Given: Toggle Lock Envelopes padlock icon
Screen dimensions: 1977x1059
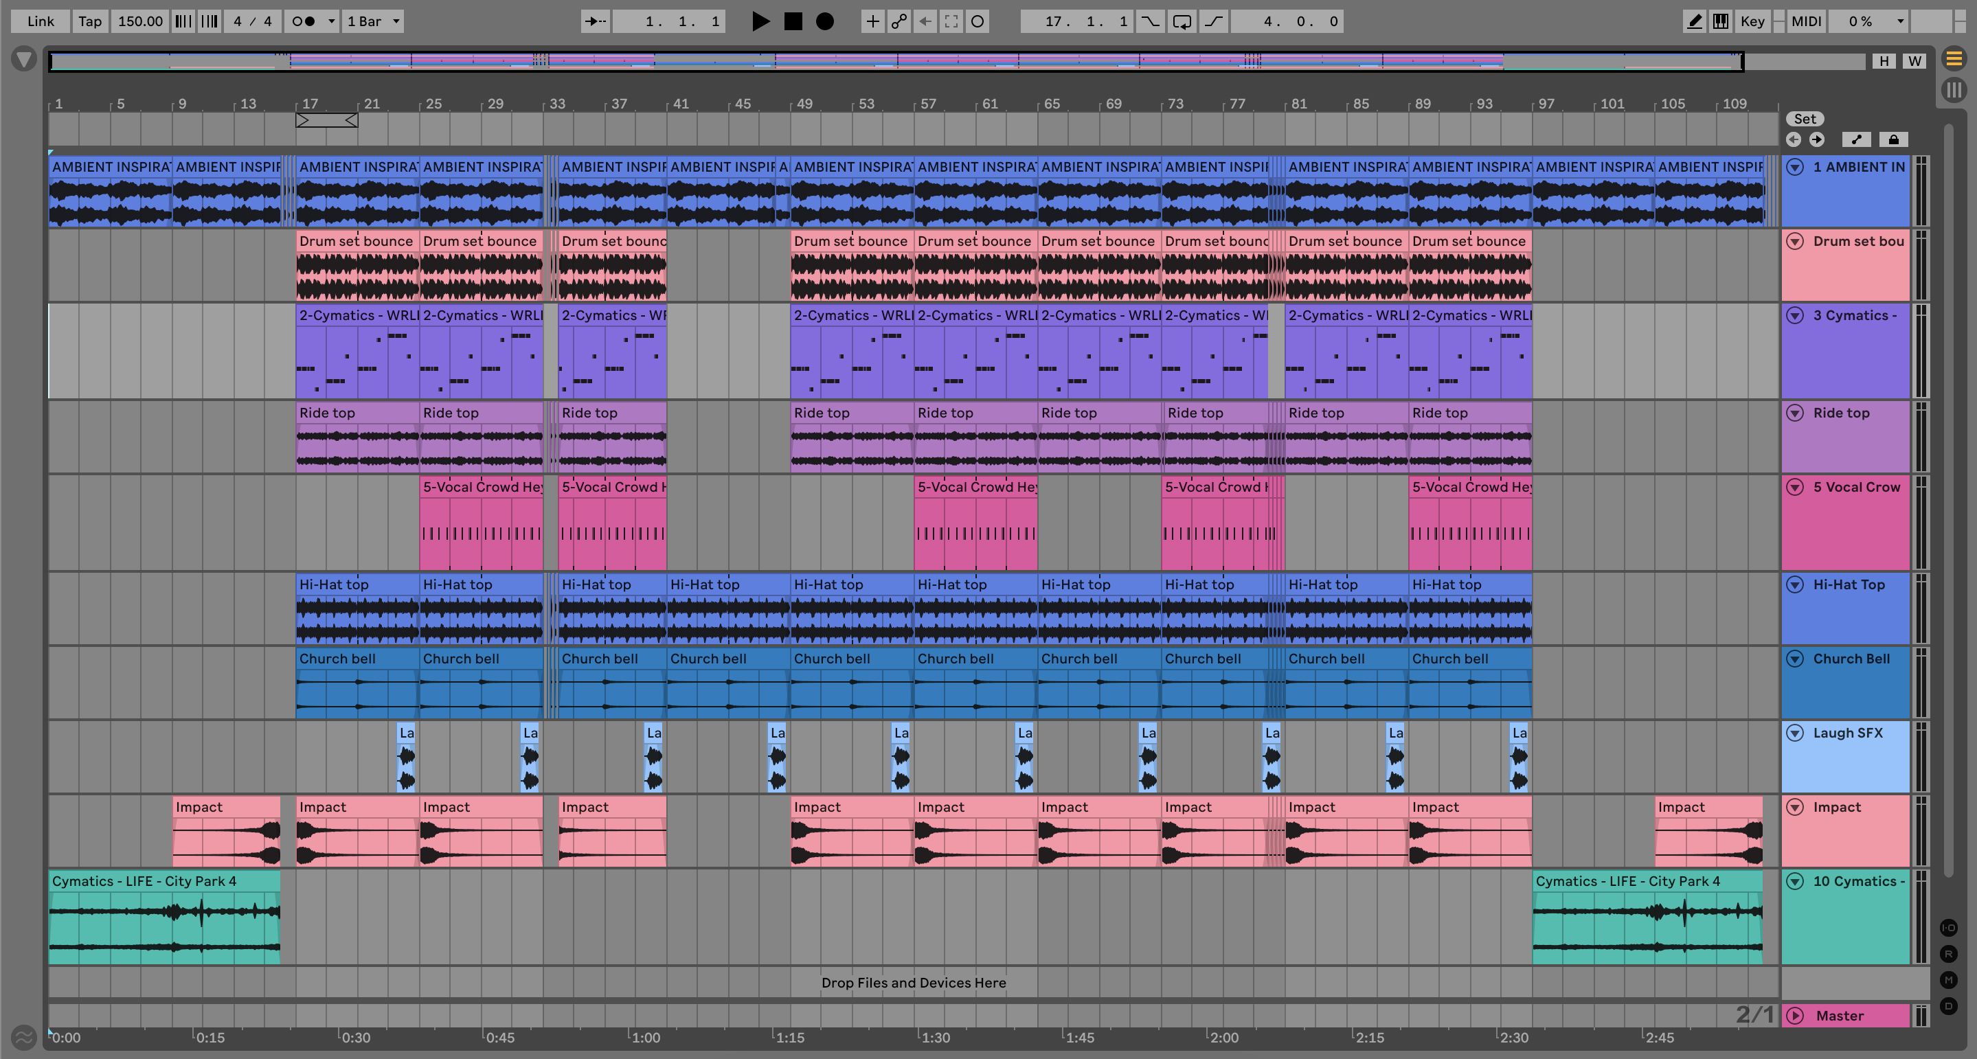Looking at the screenshot, I should tap(1893, 139).
